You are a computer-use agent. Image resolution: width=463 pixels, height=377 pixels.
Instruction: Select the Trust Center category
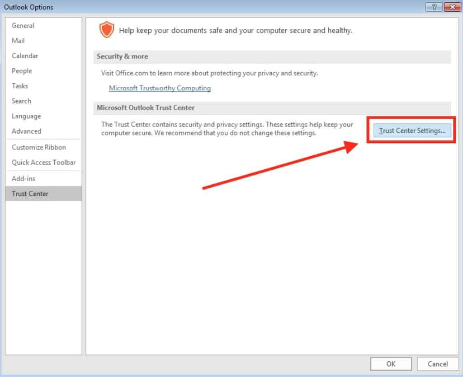(30, 194)
